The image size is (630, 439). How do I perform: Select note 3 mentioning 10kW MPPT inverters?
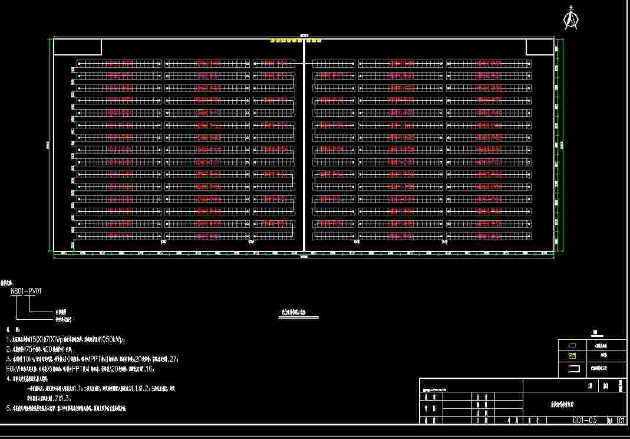coord(91,359)
